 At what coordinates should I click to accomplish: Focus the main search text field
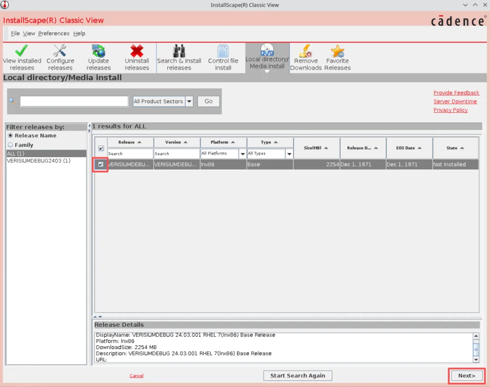[x=74, y=102]
